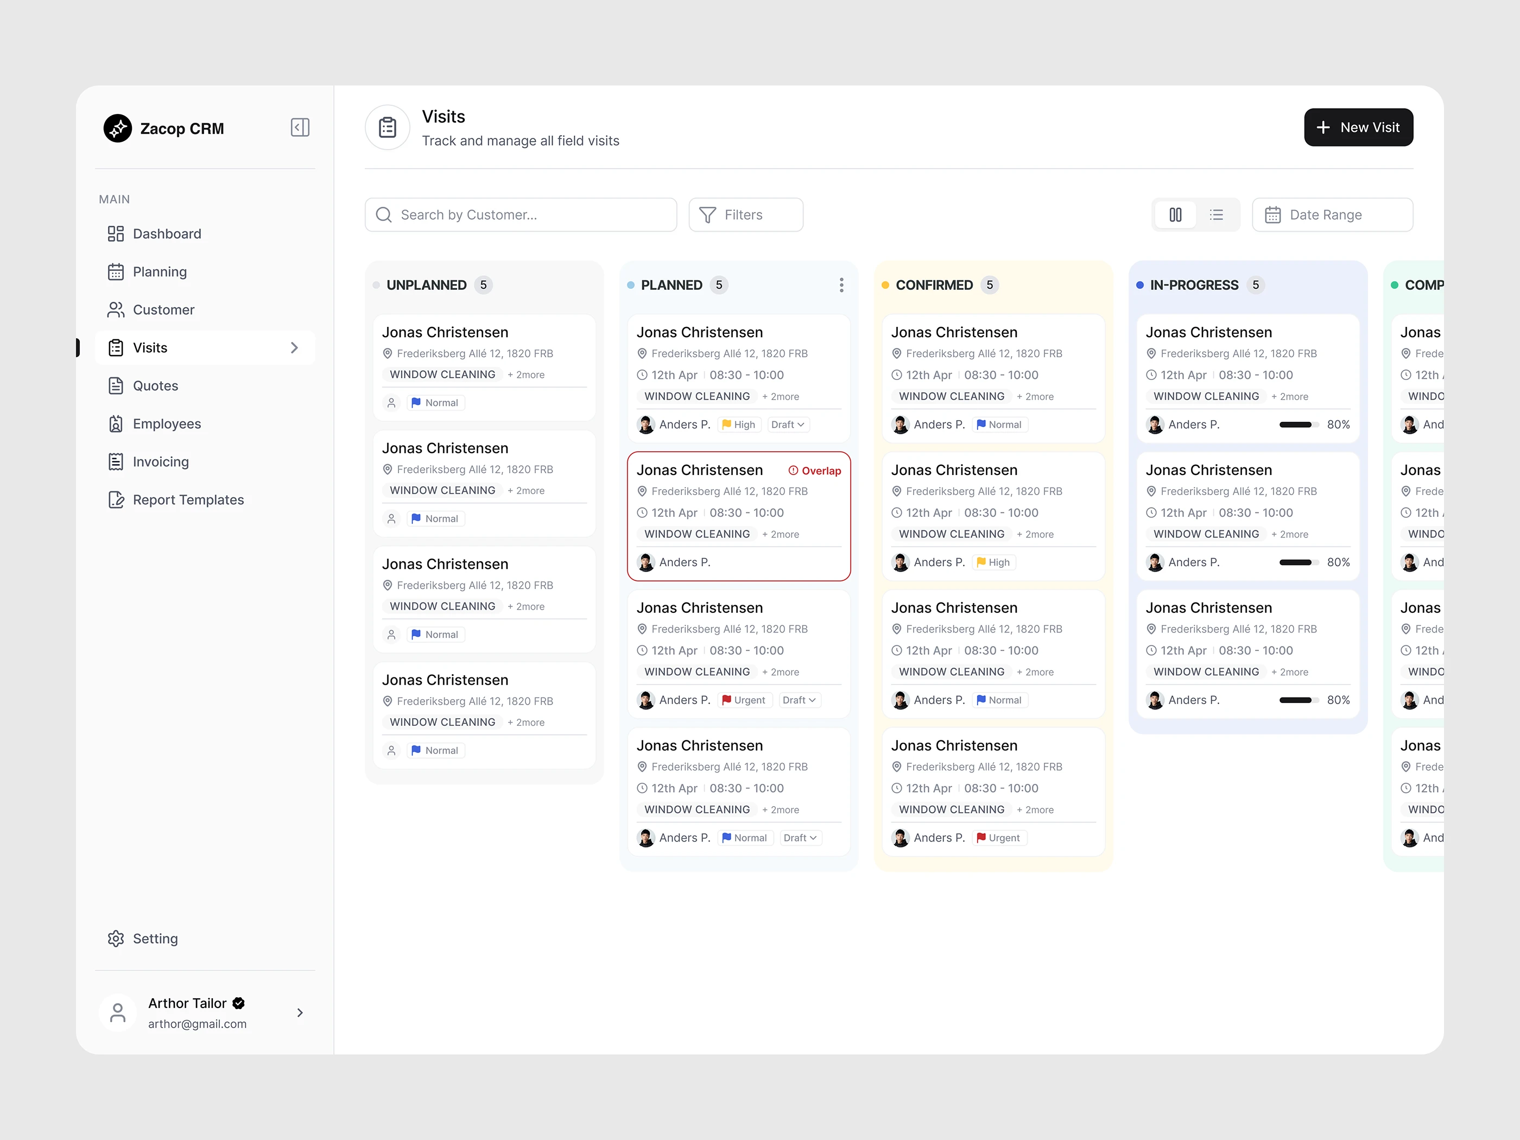Click the Visits clipboard header icon

[388, 128]
